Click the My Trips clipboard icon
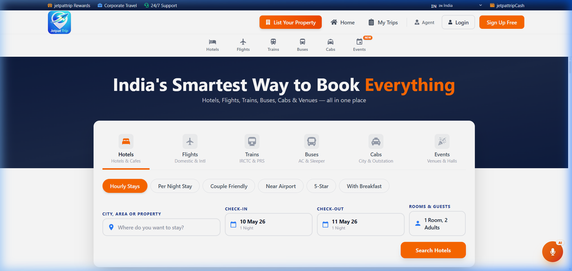Image resolution: width=572 pixels, height=271 pixels. (x=371, y=22)
